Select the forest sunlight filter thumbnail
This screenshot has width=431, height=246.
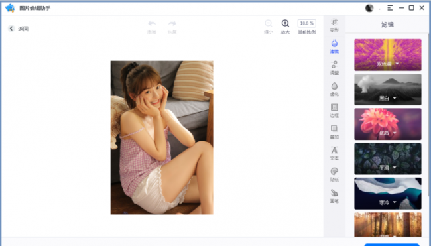pos(388,225)
